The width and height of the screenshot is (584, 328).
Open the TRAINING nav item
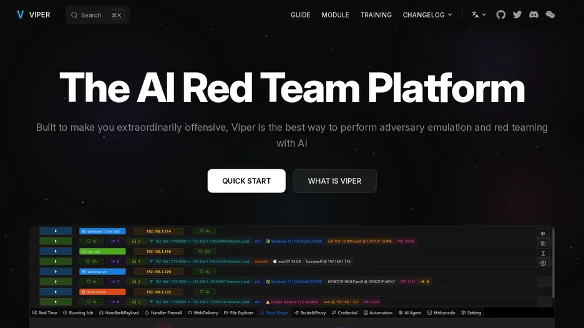[x=376, y=15]
